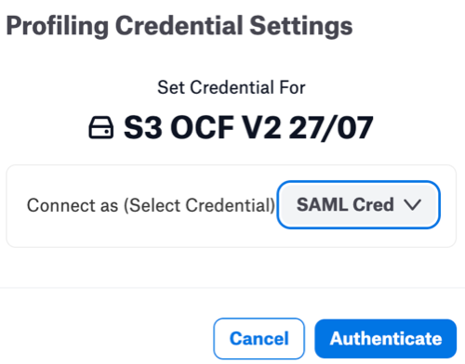
Task: Expand the Select Credential combo box
Action: point(358,204)
